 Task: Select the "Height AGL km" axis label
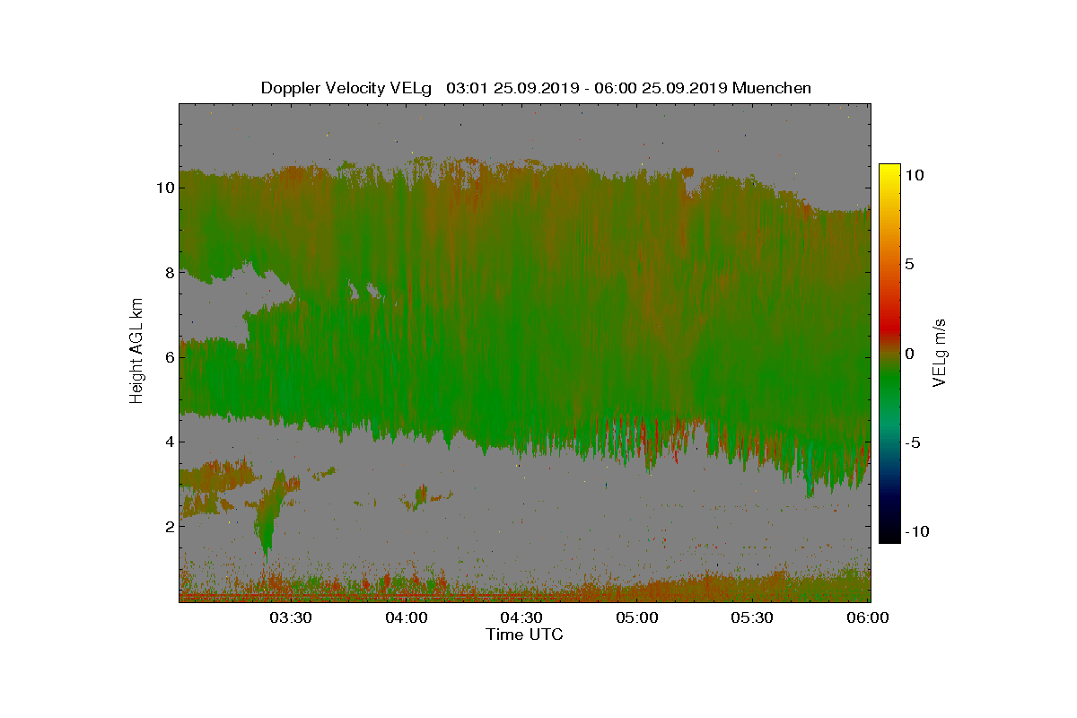[x=136, y=351]
